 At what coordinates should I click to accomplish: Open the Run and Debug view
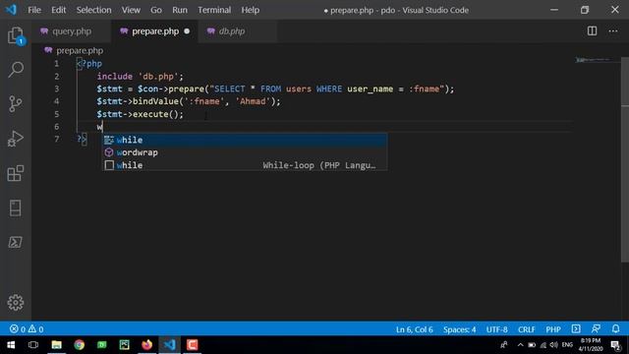16,139
